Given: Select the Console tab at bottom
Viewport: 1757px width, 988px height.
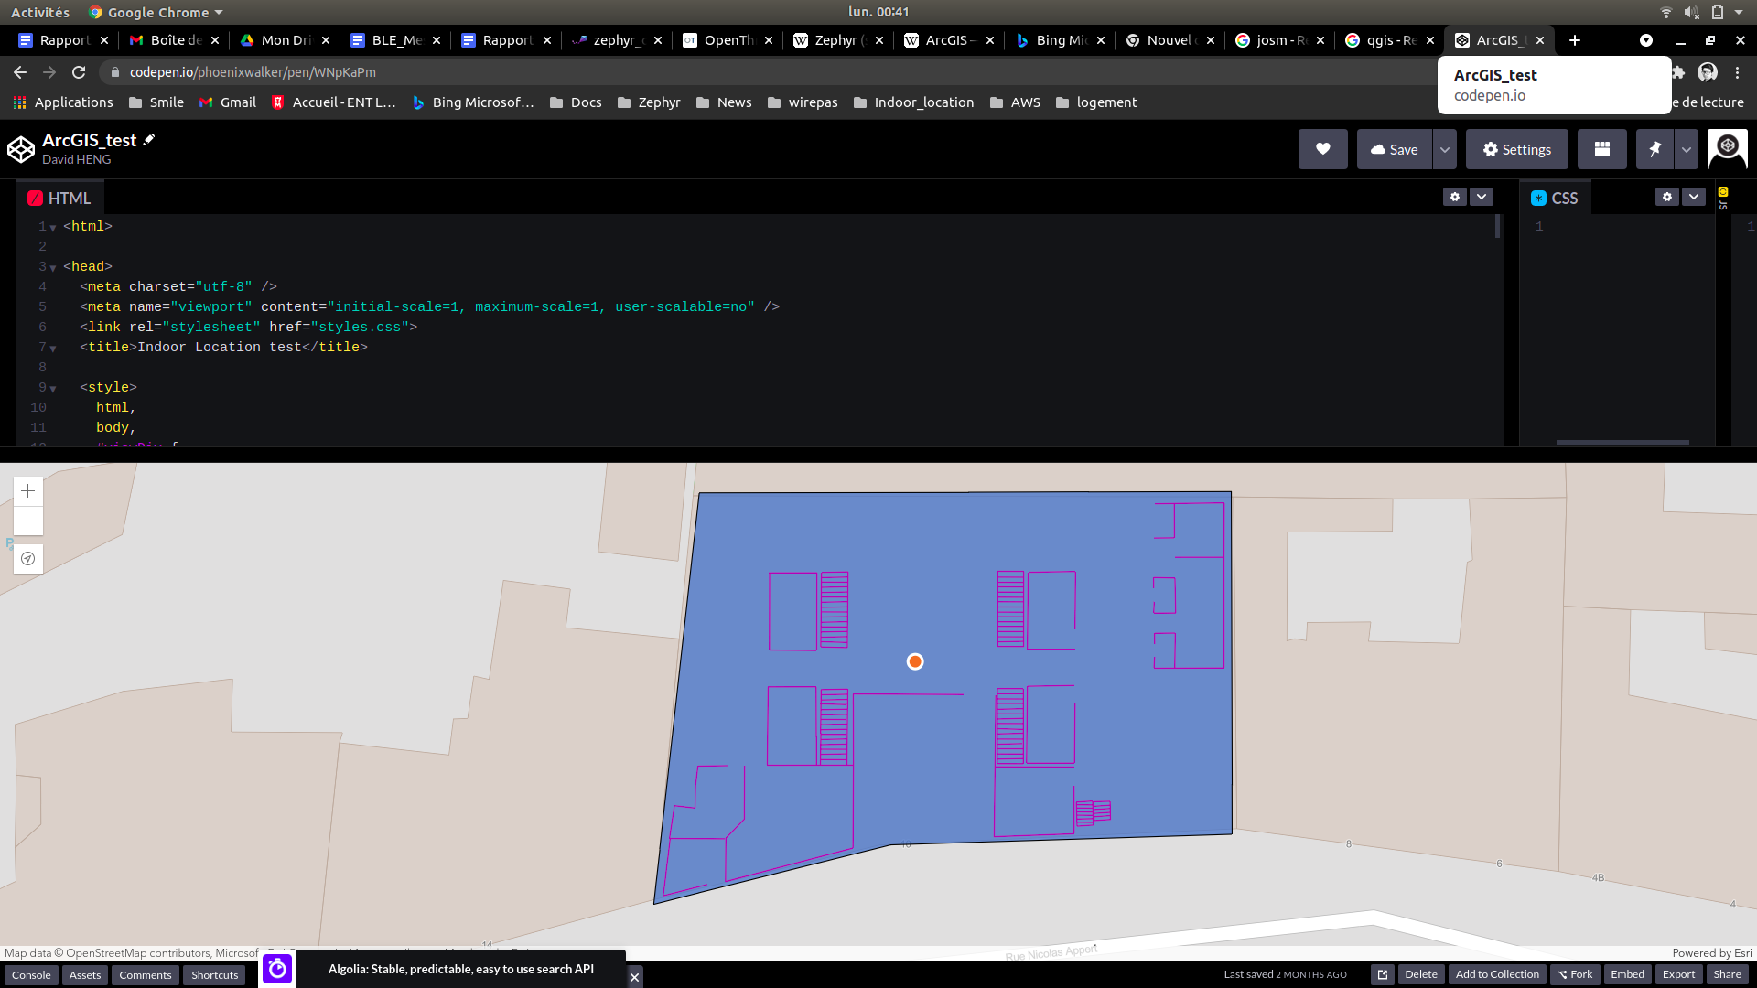Looking at the screenshot, I should [x=30, y=974].
